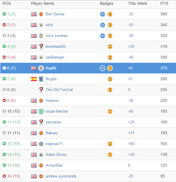Click the red down arrow on slick's row
The height and width of the screenshot is (182, 176).
coord(4,25)
